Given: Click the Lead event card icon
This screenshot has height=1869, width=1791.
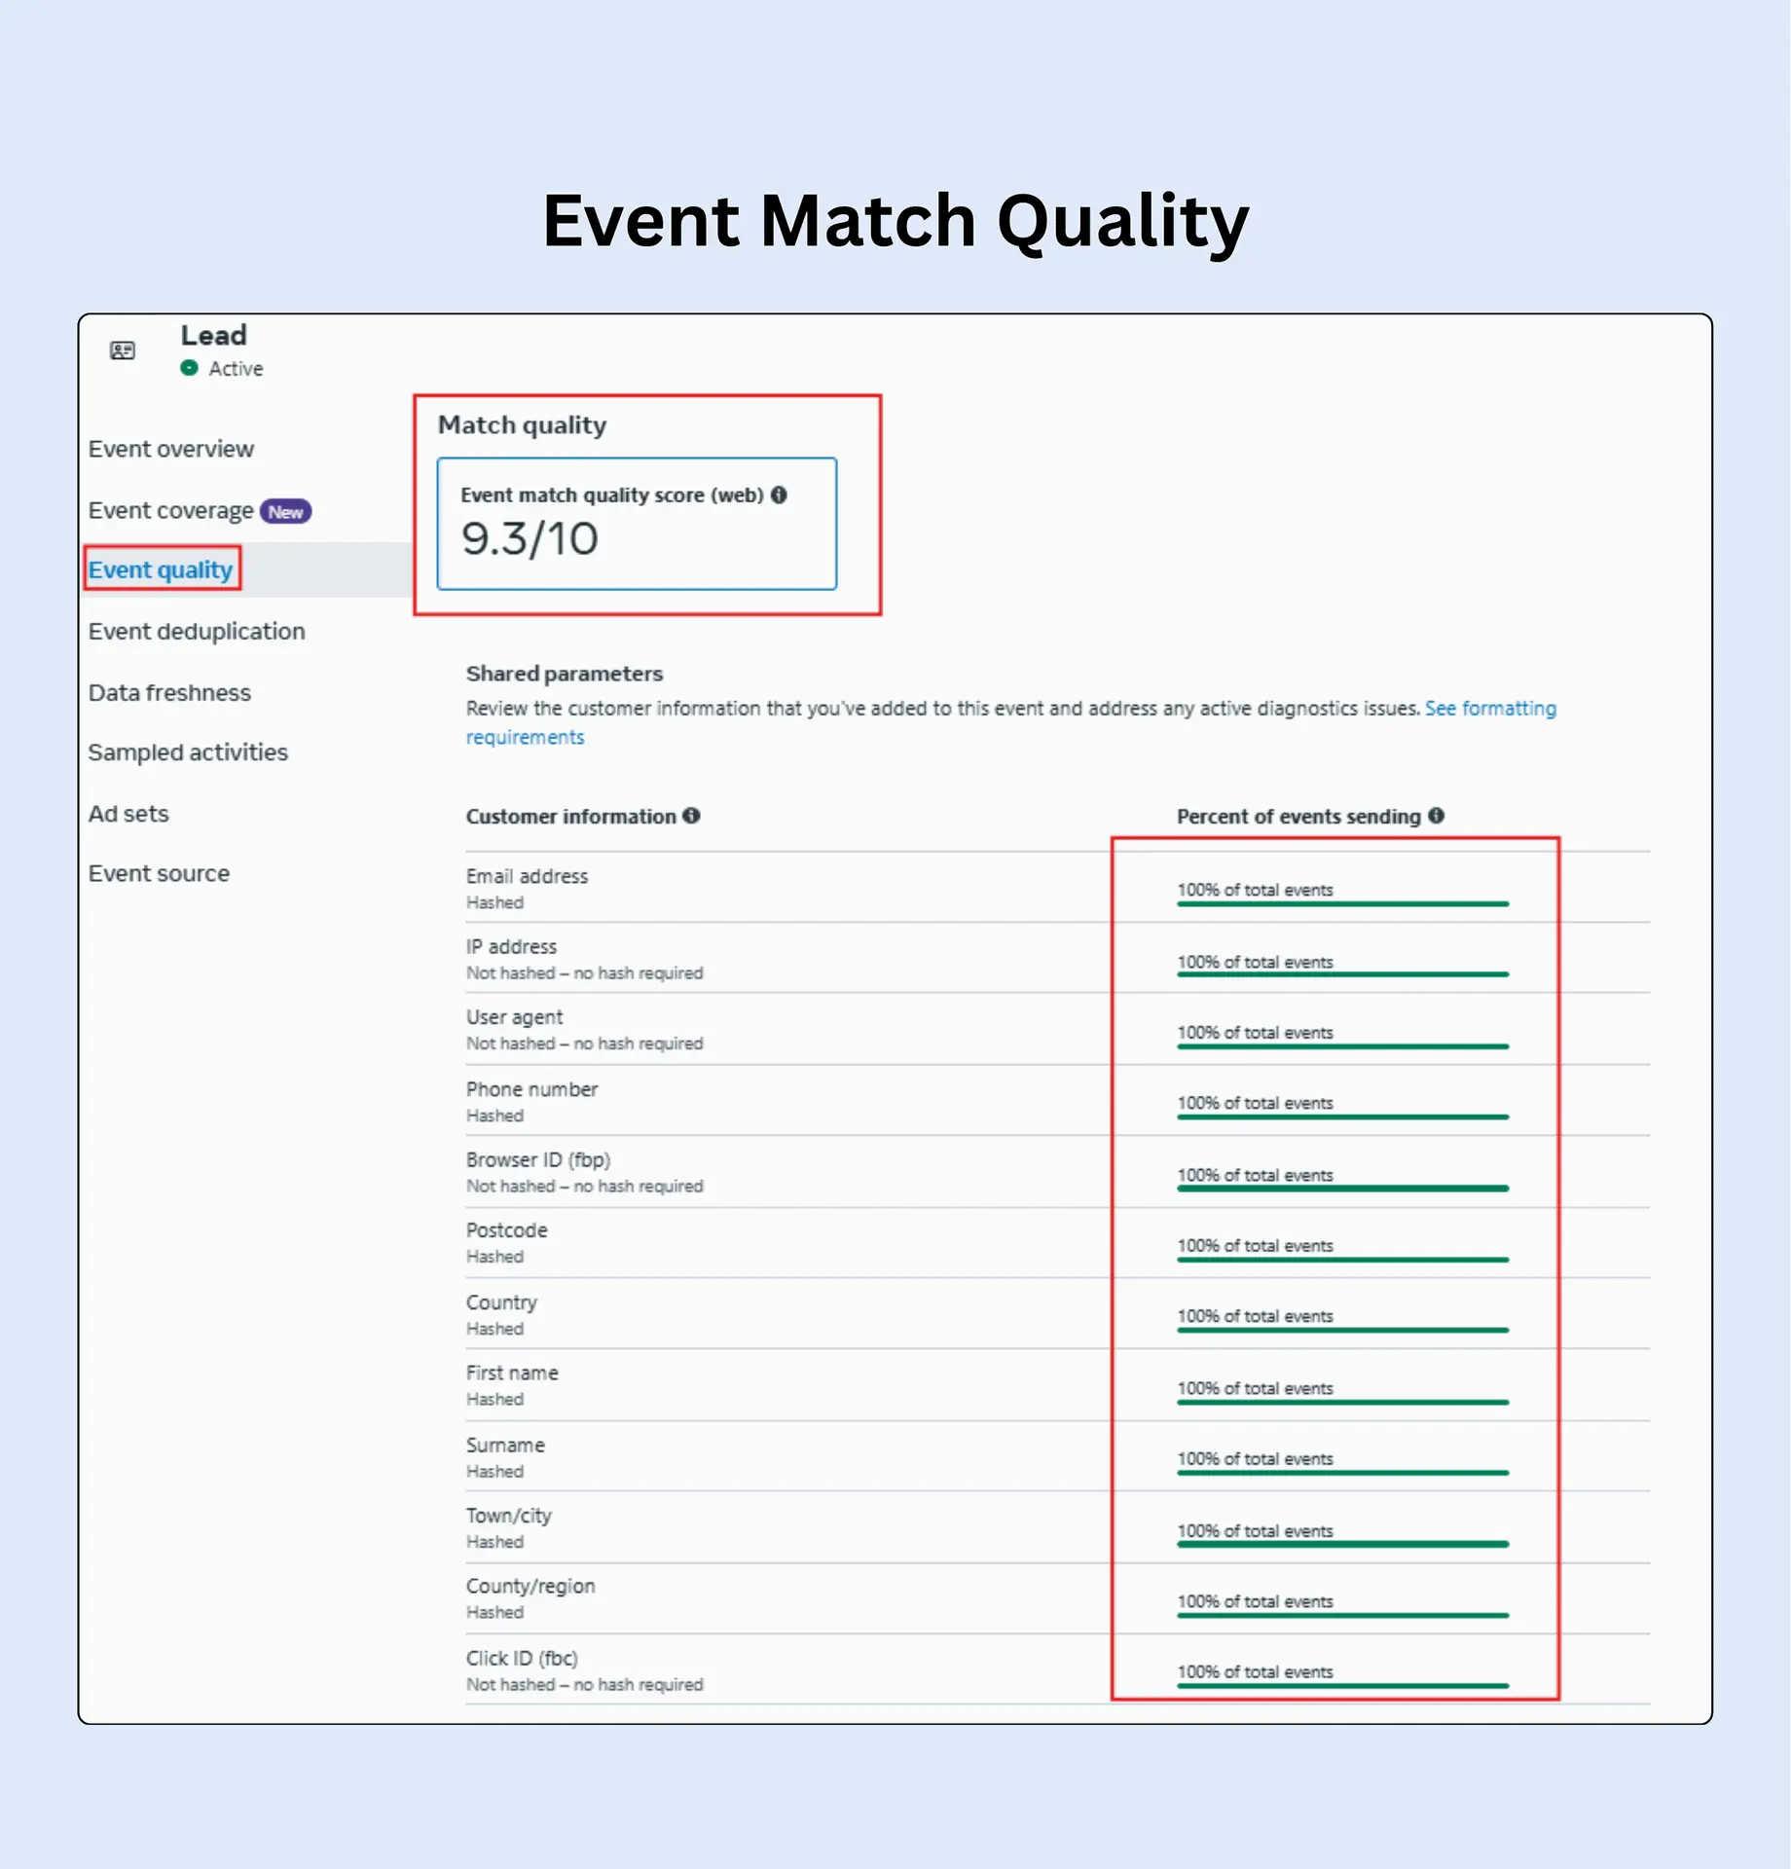Looking at the screenshot, I should click(x=123, y=350).
